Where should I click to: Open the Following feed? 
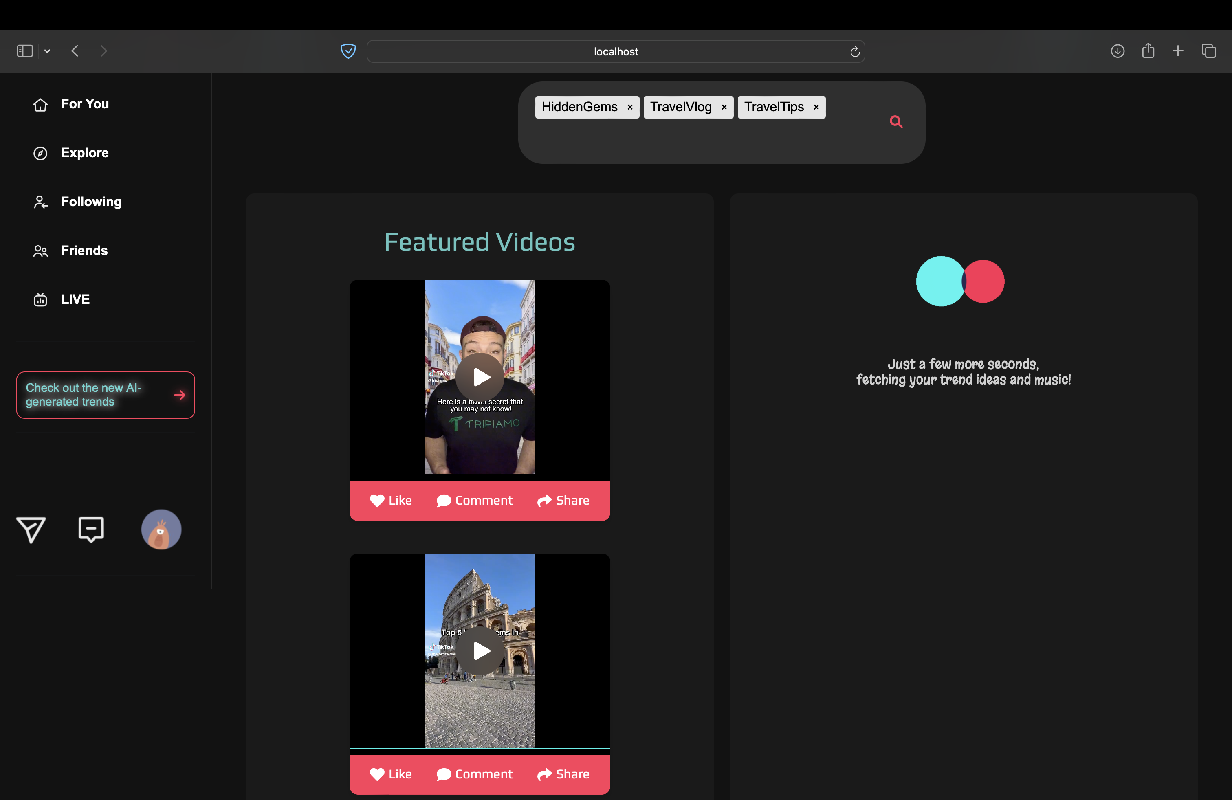(90, 202)
